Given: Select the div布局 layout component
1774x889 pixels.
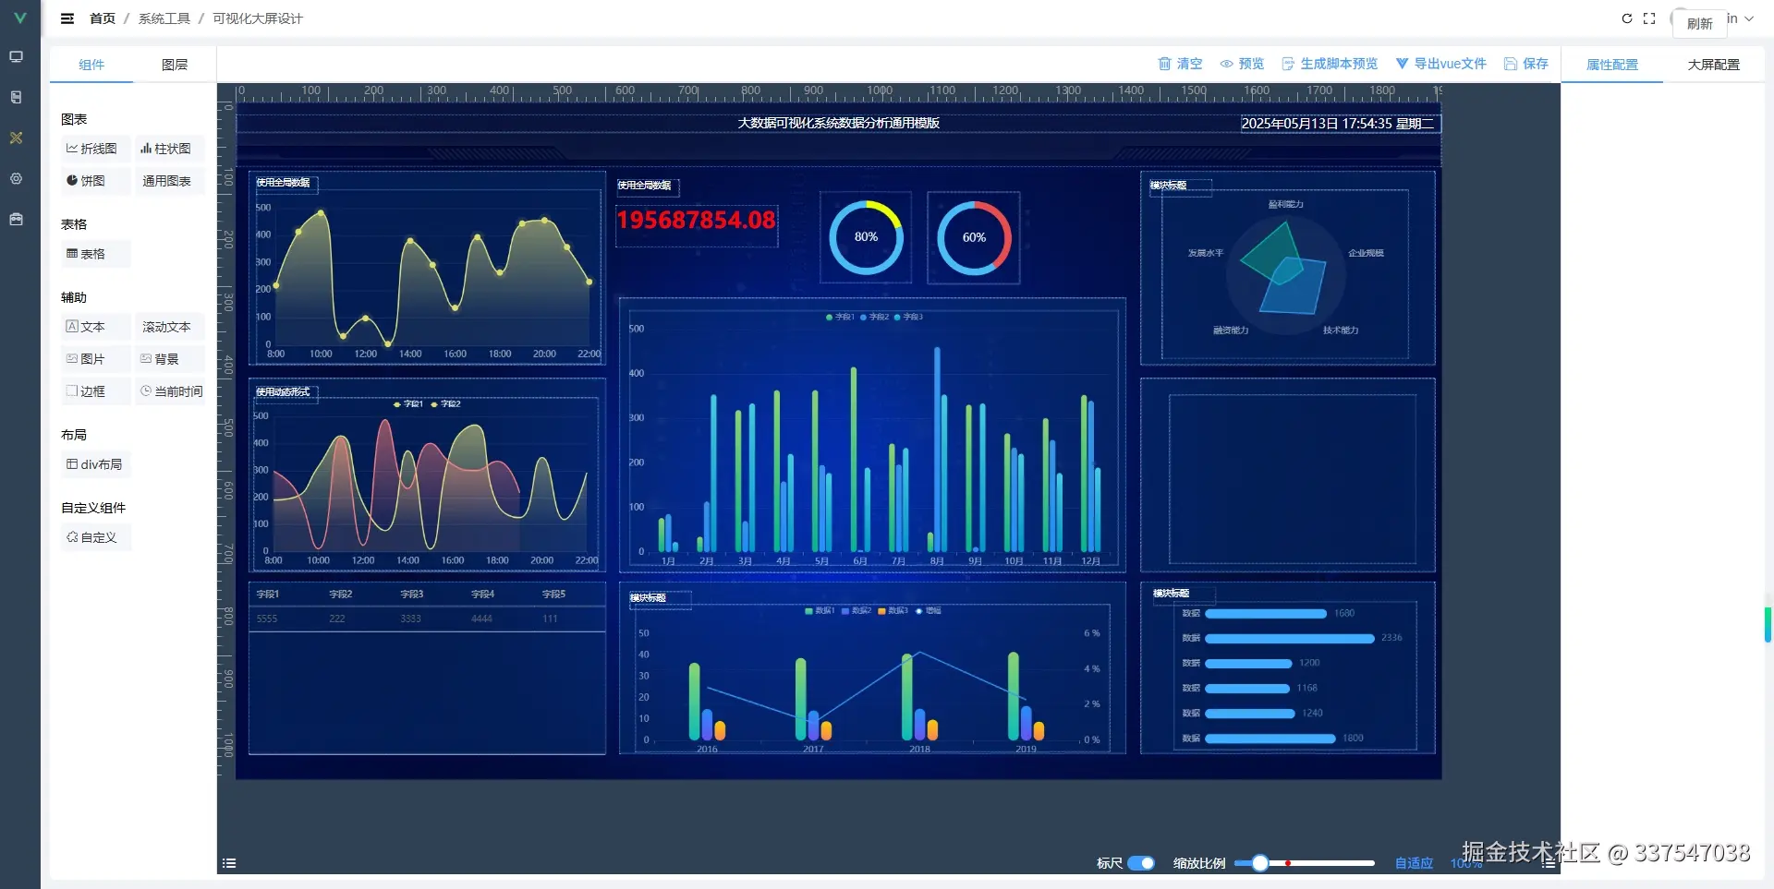Looking at the screenshot, I should click(x=95, y=464).
